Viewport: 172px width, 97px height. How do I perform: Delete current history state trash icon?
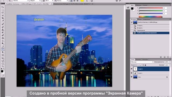tap(168, 57)
